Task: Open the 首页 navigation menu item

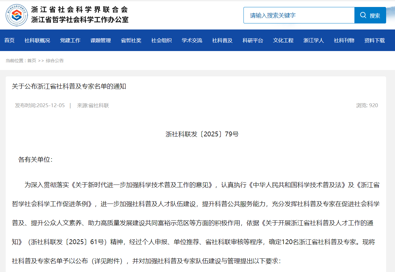Action: click(10, 40)
